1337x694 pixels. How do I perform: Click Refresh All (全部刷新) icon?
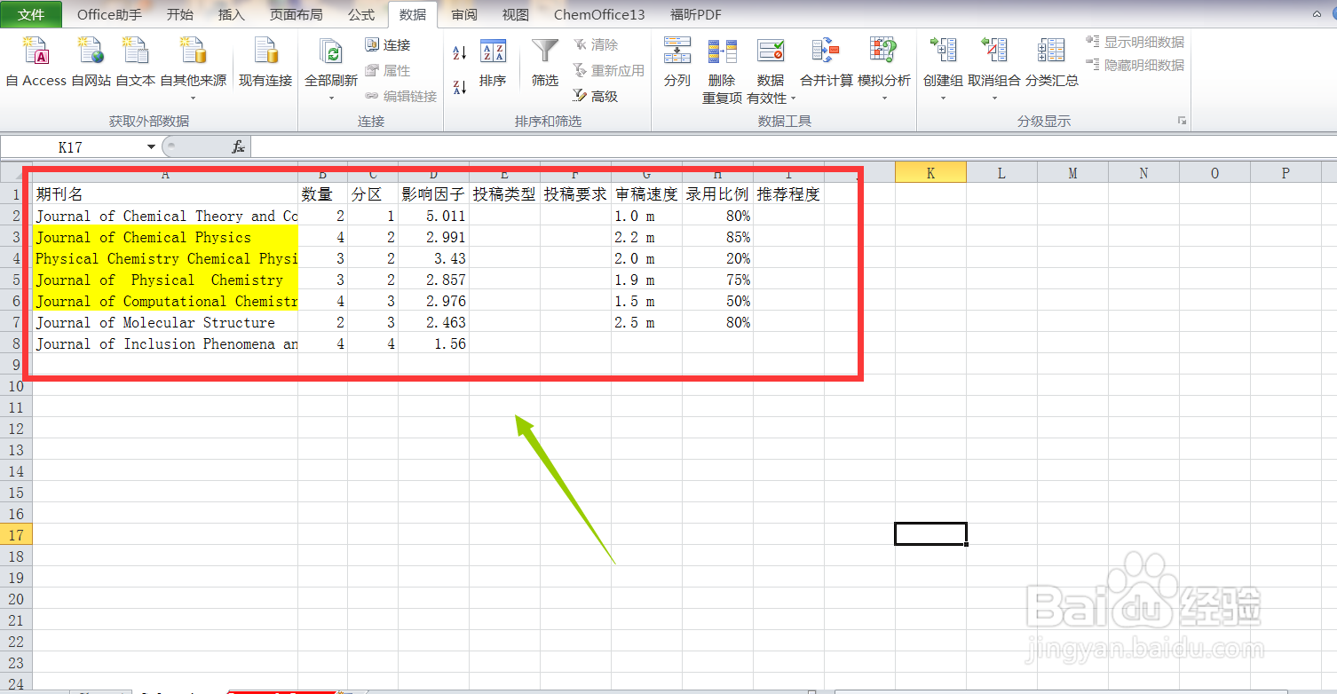click(x=331, y=53)
